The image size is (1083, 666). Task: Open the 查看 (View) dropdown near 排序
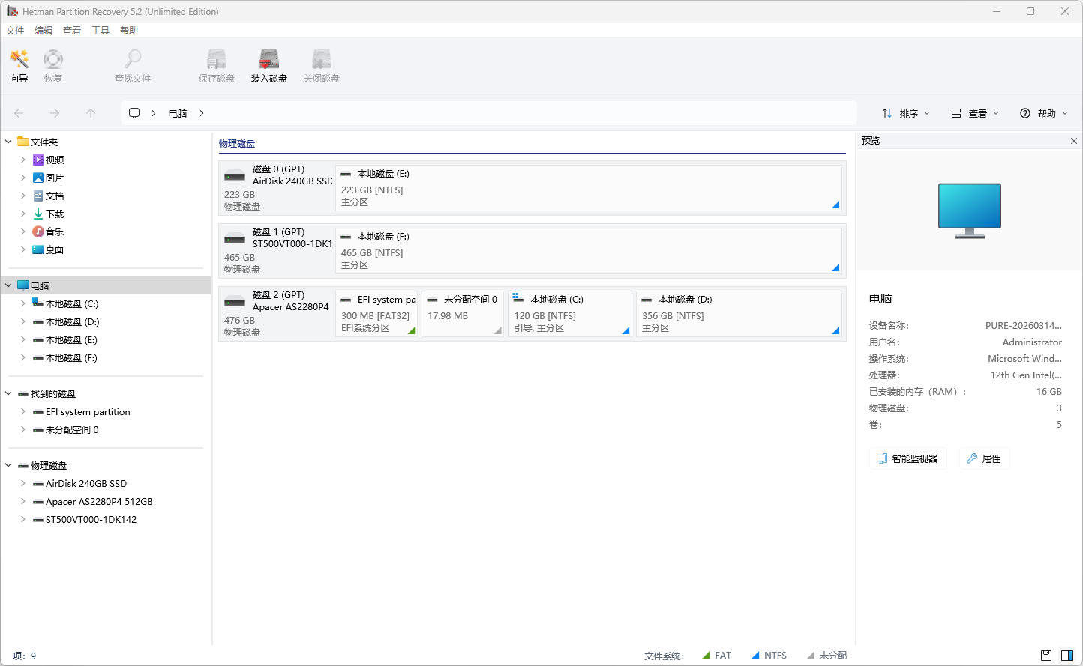(x=973, y=112)
